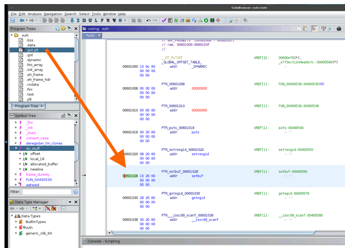The height and width of the screenshot is (248, 345).
Task: Click Navigate to next data 'D' icon
Action: point(84,21)
